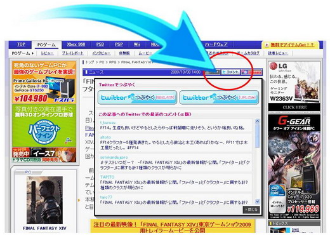The image size is (330, 235).
Task: Click the LG W2363V monitor advertisement
Action: point(294,87)
